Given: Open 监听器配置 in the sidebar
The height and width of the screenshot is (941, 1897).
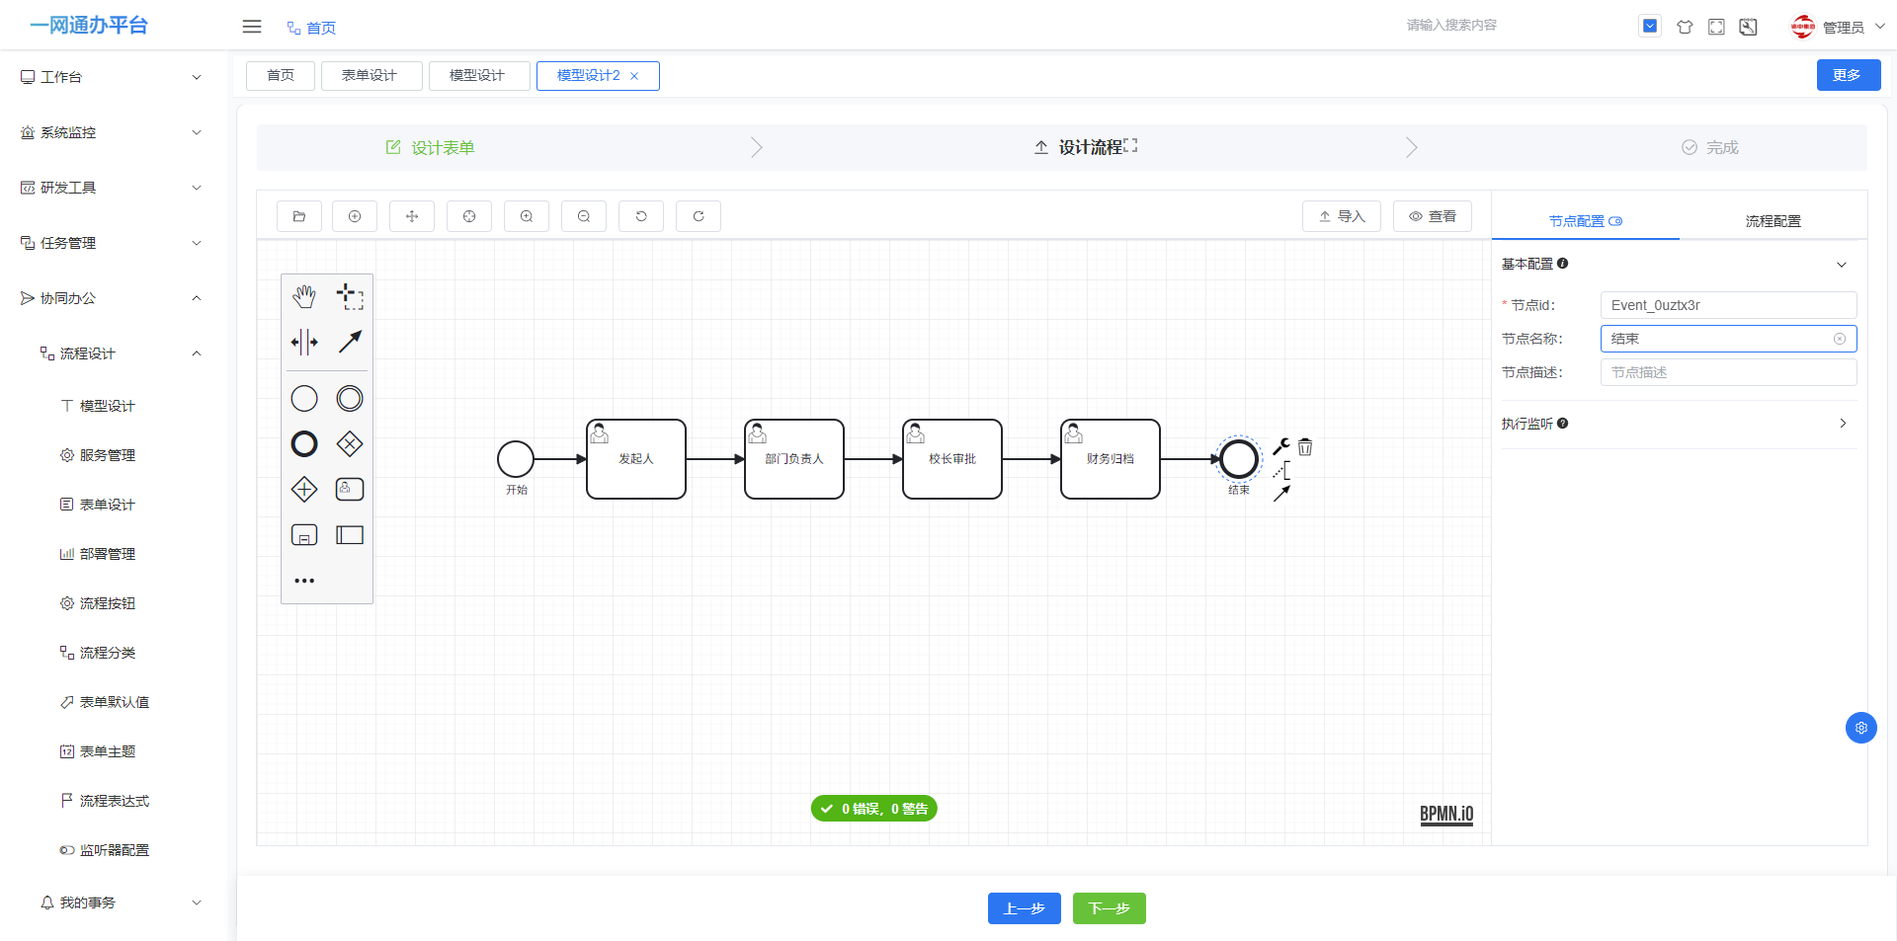Looking at the screenshot, I should [x=115, y=850].
